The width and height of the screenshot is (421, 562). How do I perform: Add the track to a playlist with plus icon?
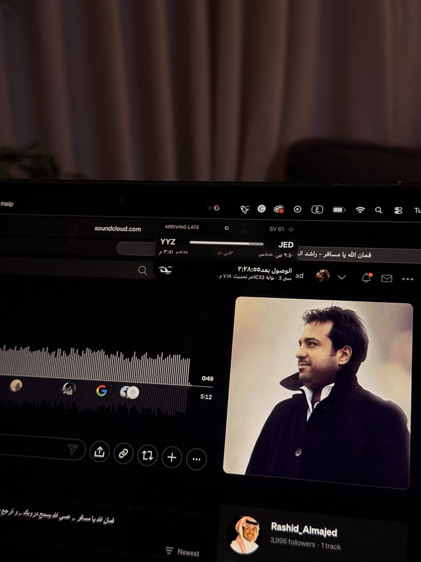click(172, 457)
